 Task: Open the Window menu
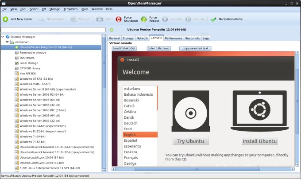pyautogui.click(x=97, y=9)
